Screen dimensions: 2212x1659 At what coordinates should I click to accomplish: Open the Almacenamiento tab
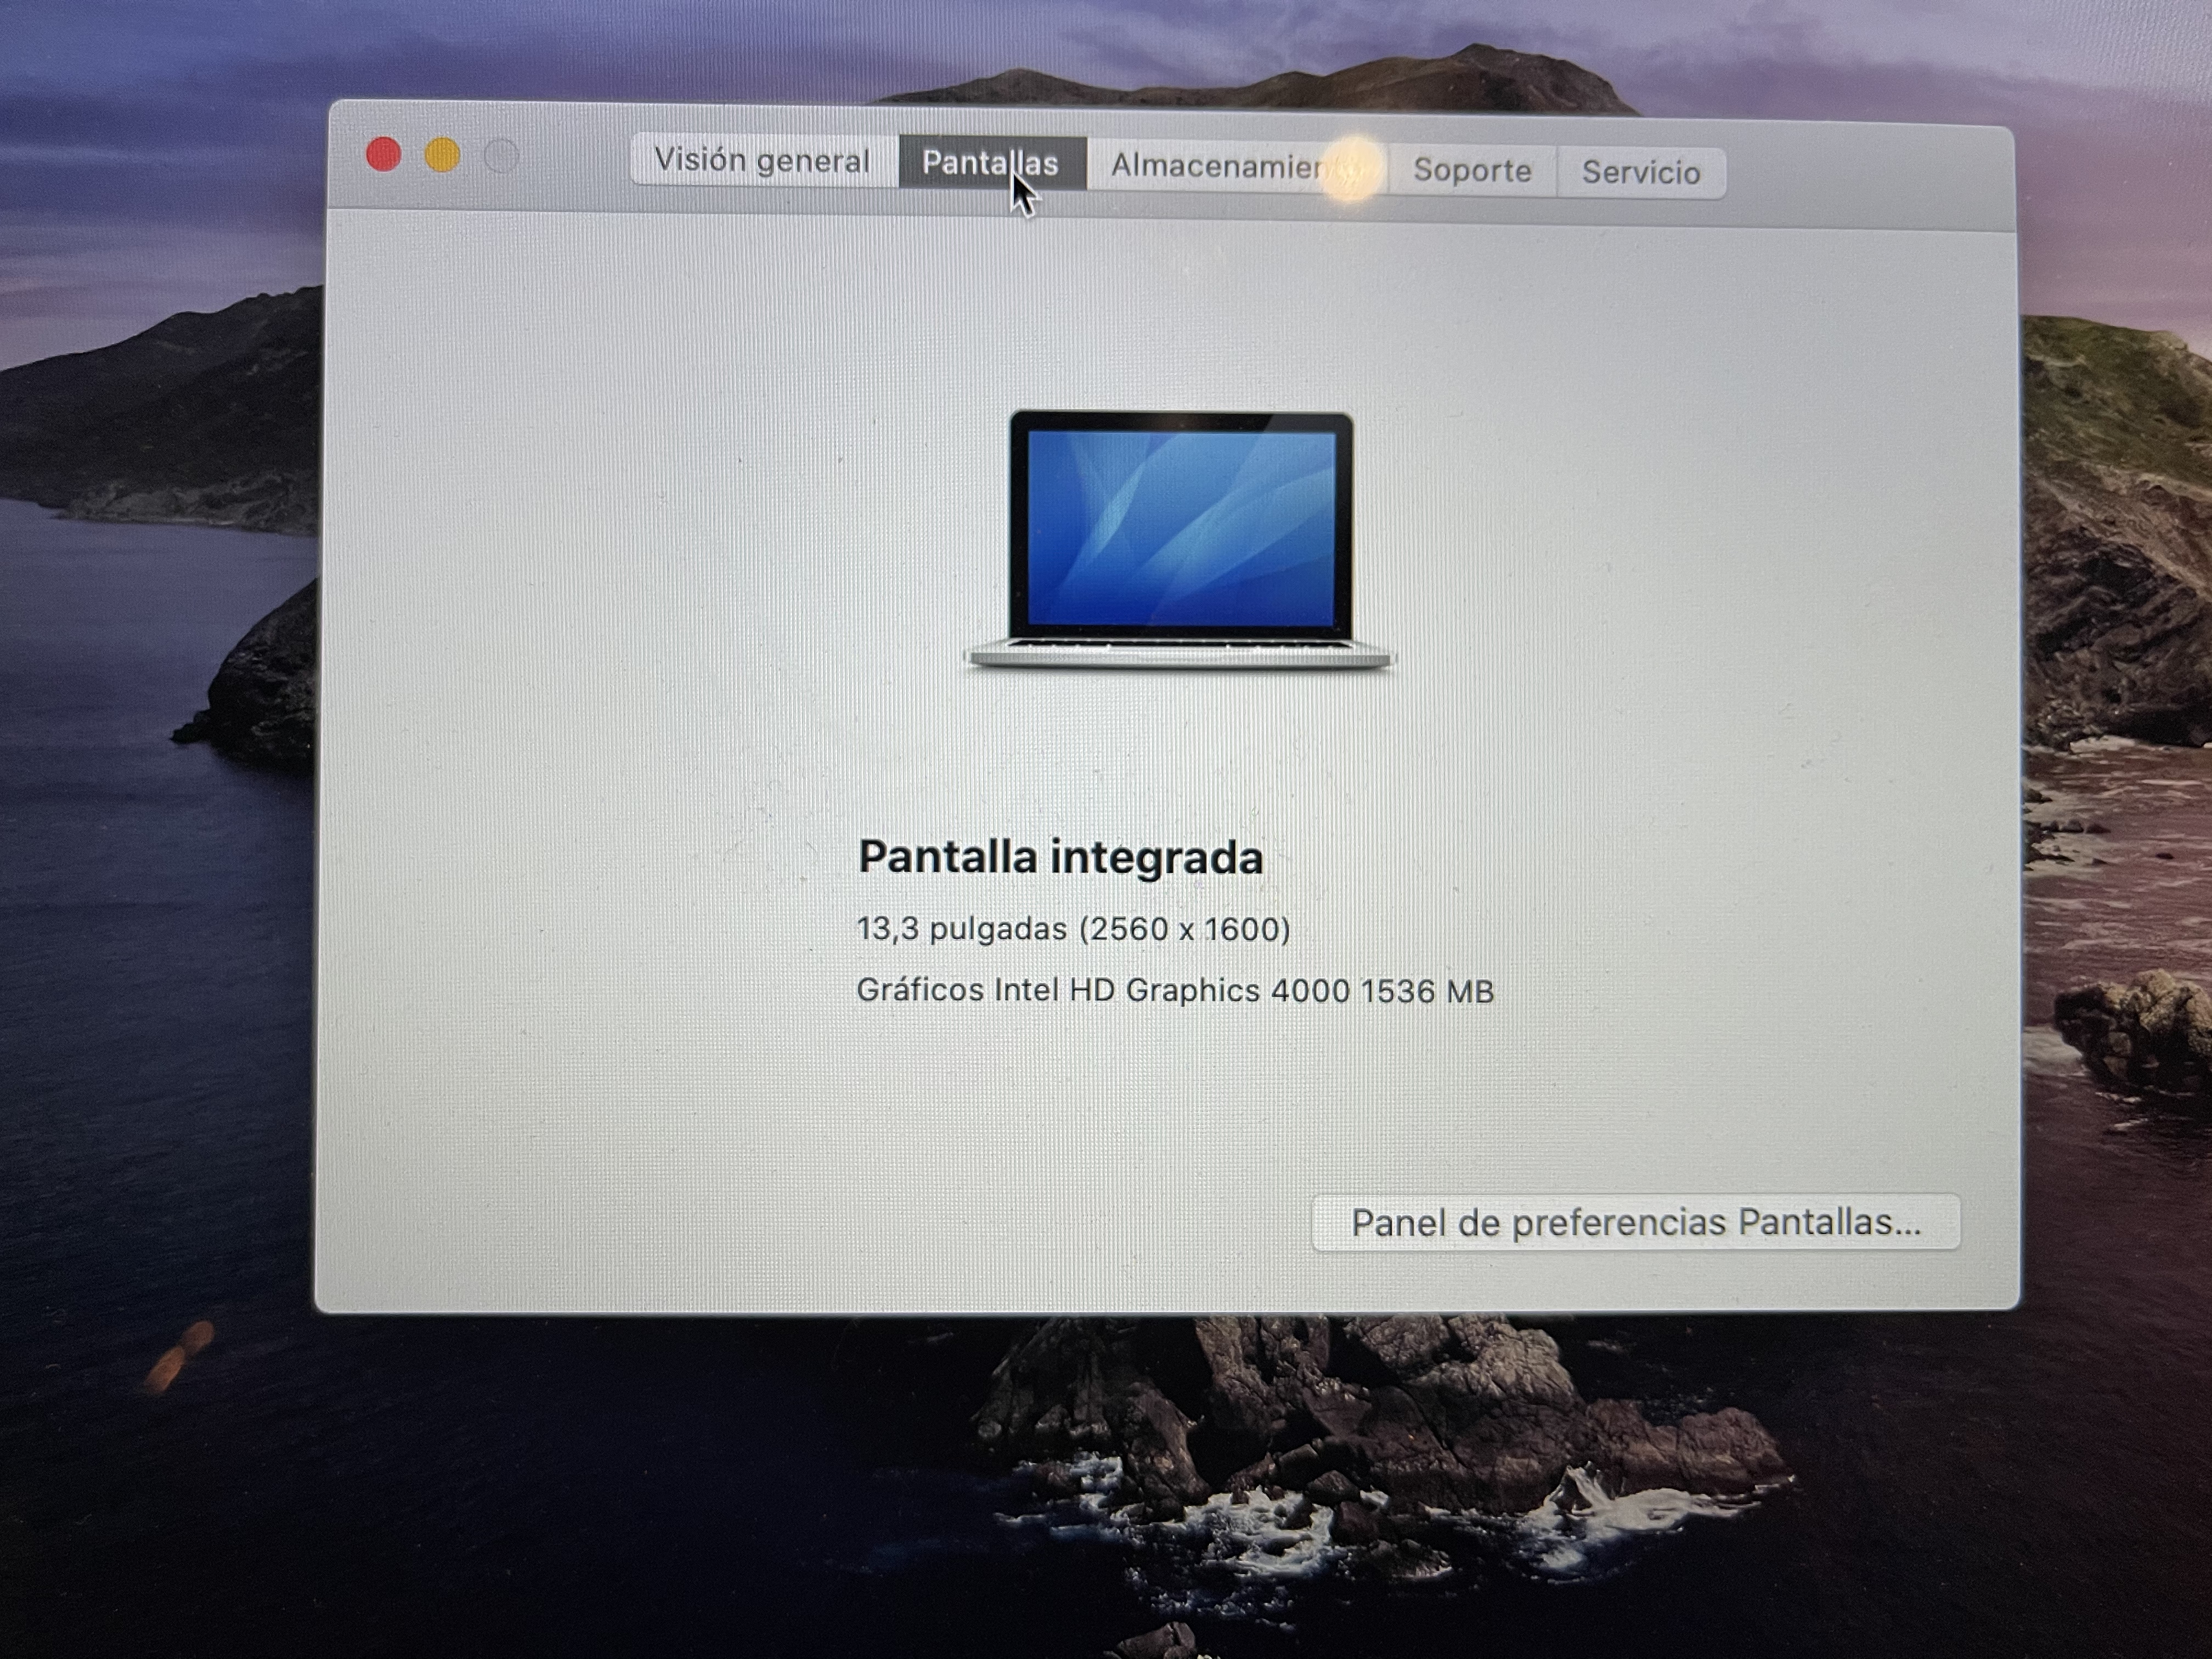tap(1238, 166)
